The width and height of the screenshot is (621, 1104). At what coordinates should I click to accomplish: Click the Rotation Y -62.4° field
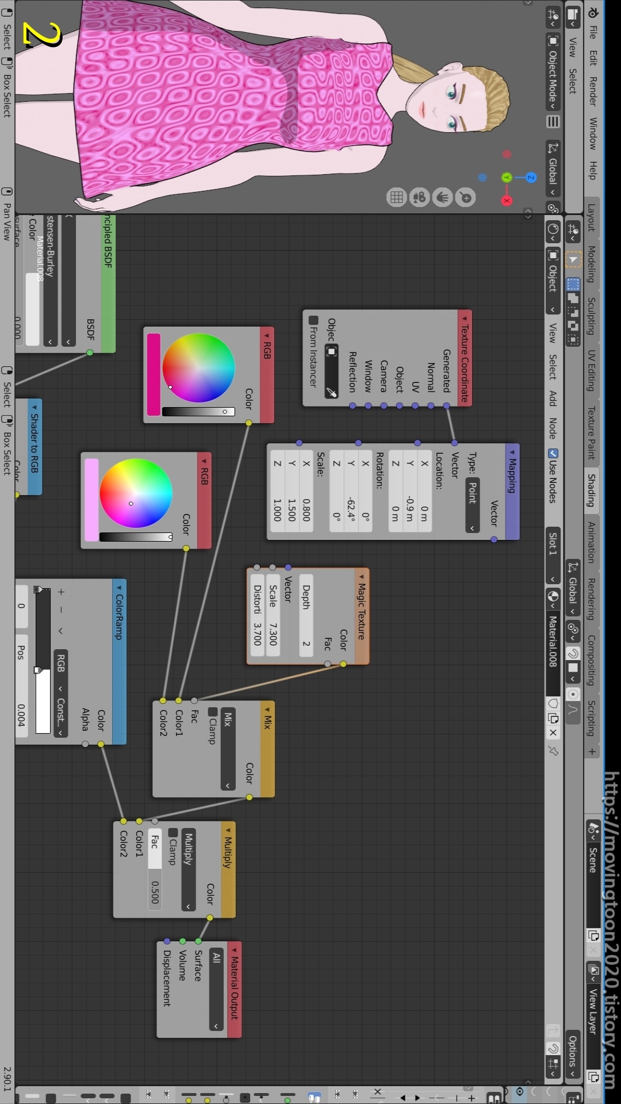pyautogui.click(x=351, y=491)
